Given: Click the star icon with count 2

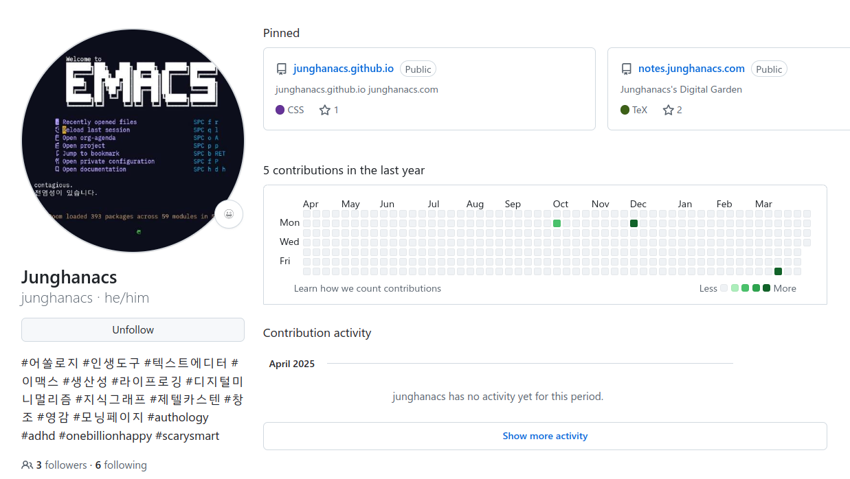Looking at the screenshot, I should [x=668, y=110].
